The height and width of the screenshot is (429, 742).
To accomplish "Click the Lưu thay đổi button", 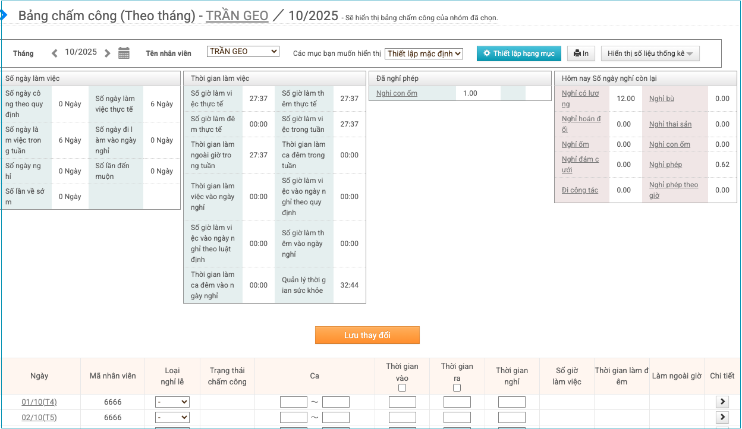I will [367, 335].
